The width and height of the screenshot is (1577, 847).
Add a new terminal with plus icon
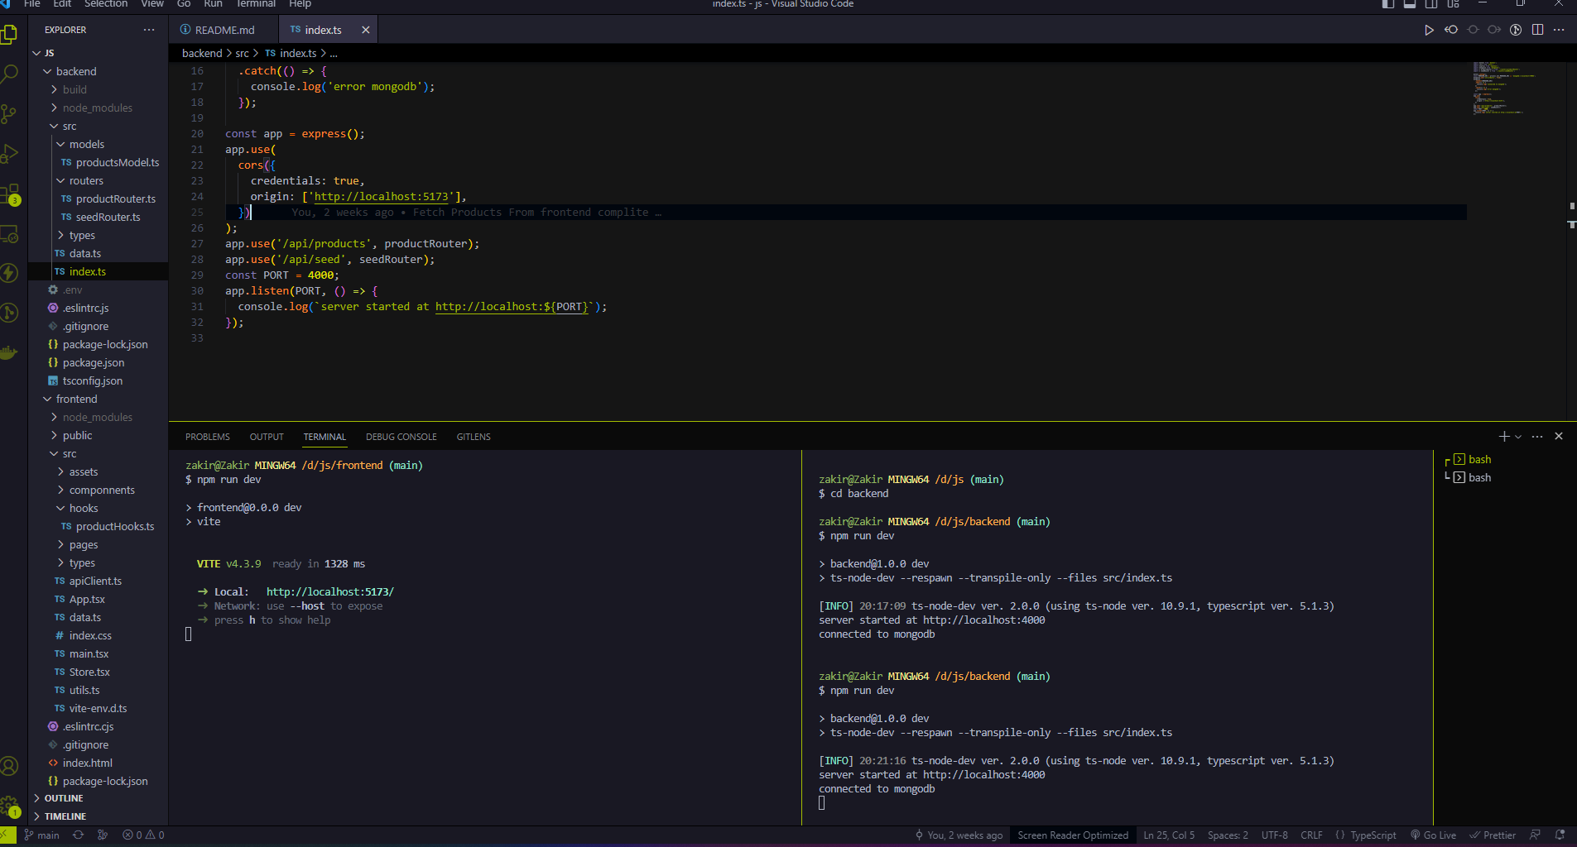pos(1504,436)
